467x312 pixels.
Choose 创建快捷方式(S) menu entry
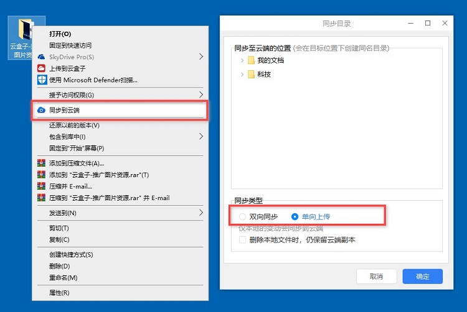(120, 255)
